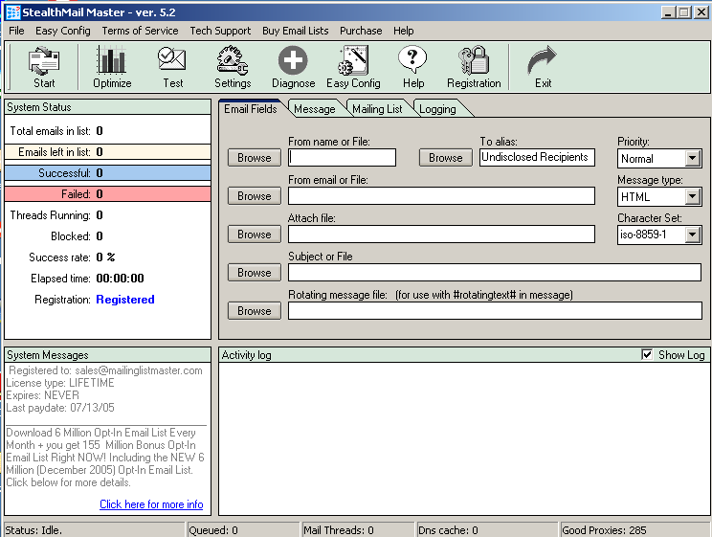Browse for Rotating message file
712x537 pixels.
click(x=255, y=311)
